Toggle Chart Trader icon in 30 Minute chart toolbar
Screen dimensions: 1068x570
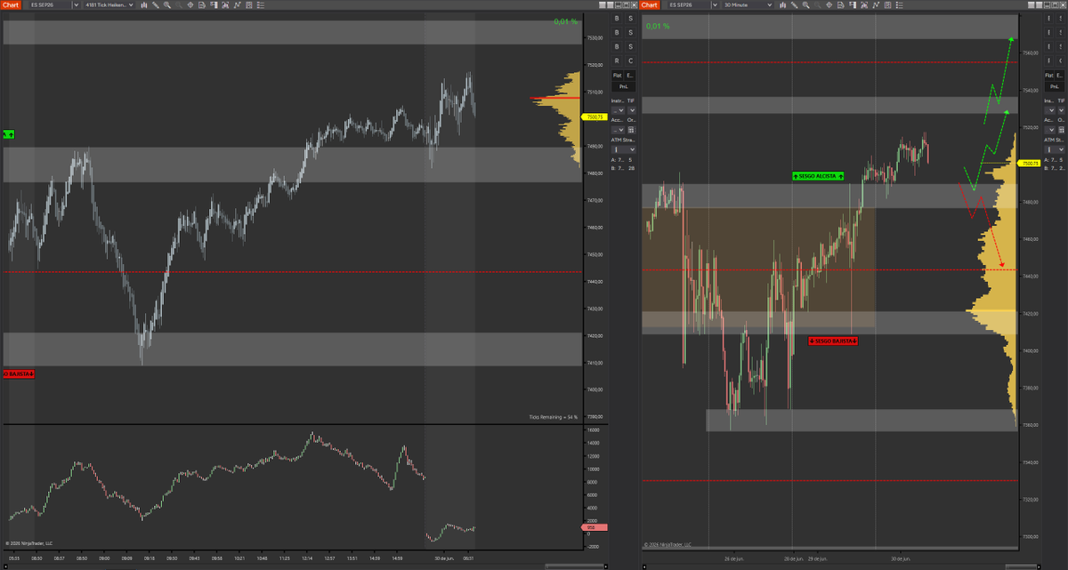tap(853, 4)
